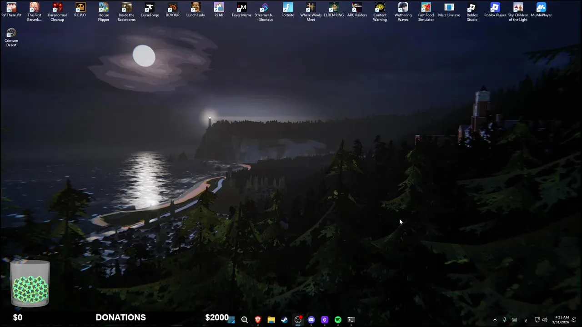Select Where Winds Meet icon
The height and width of the screenshot is (327, 582).
click(311, 12)
